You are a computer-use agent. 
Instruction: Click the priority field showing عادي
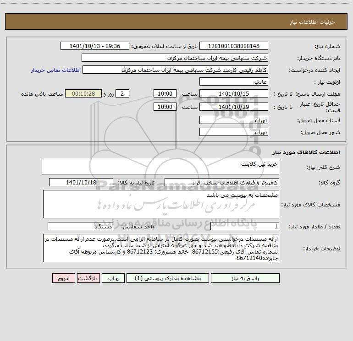[234, 81]
